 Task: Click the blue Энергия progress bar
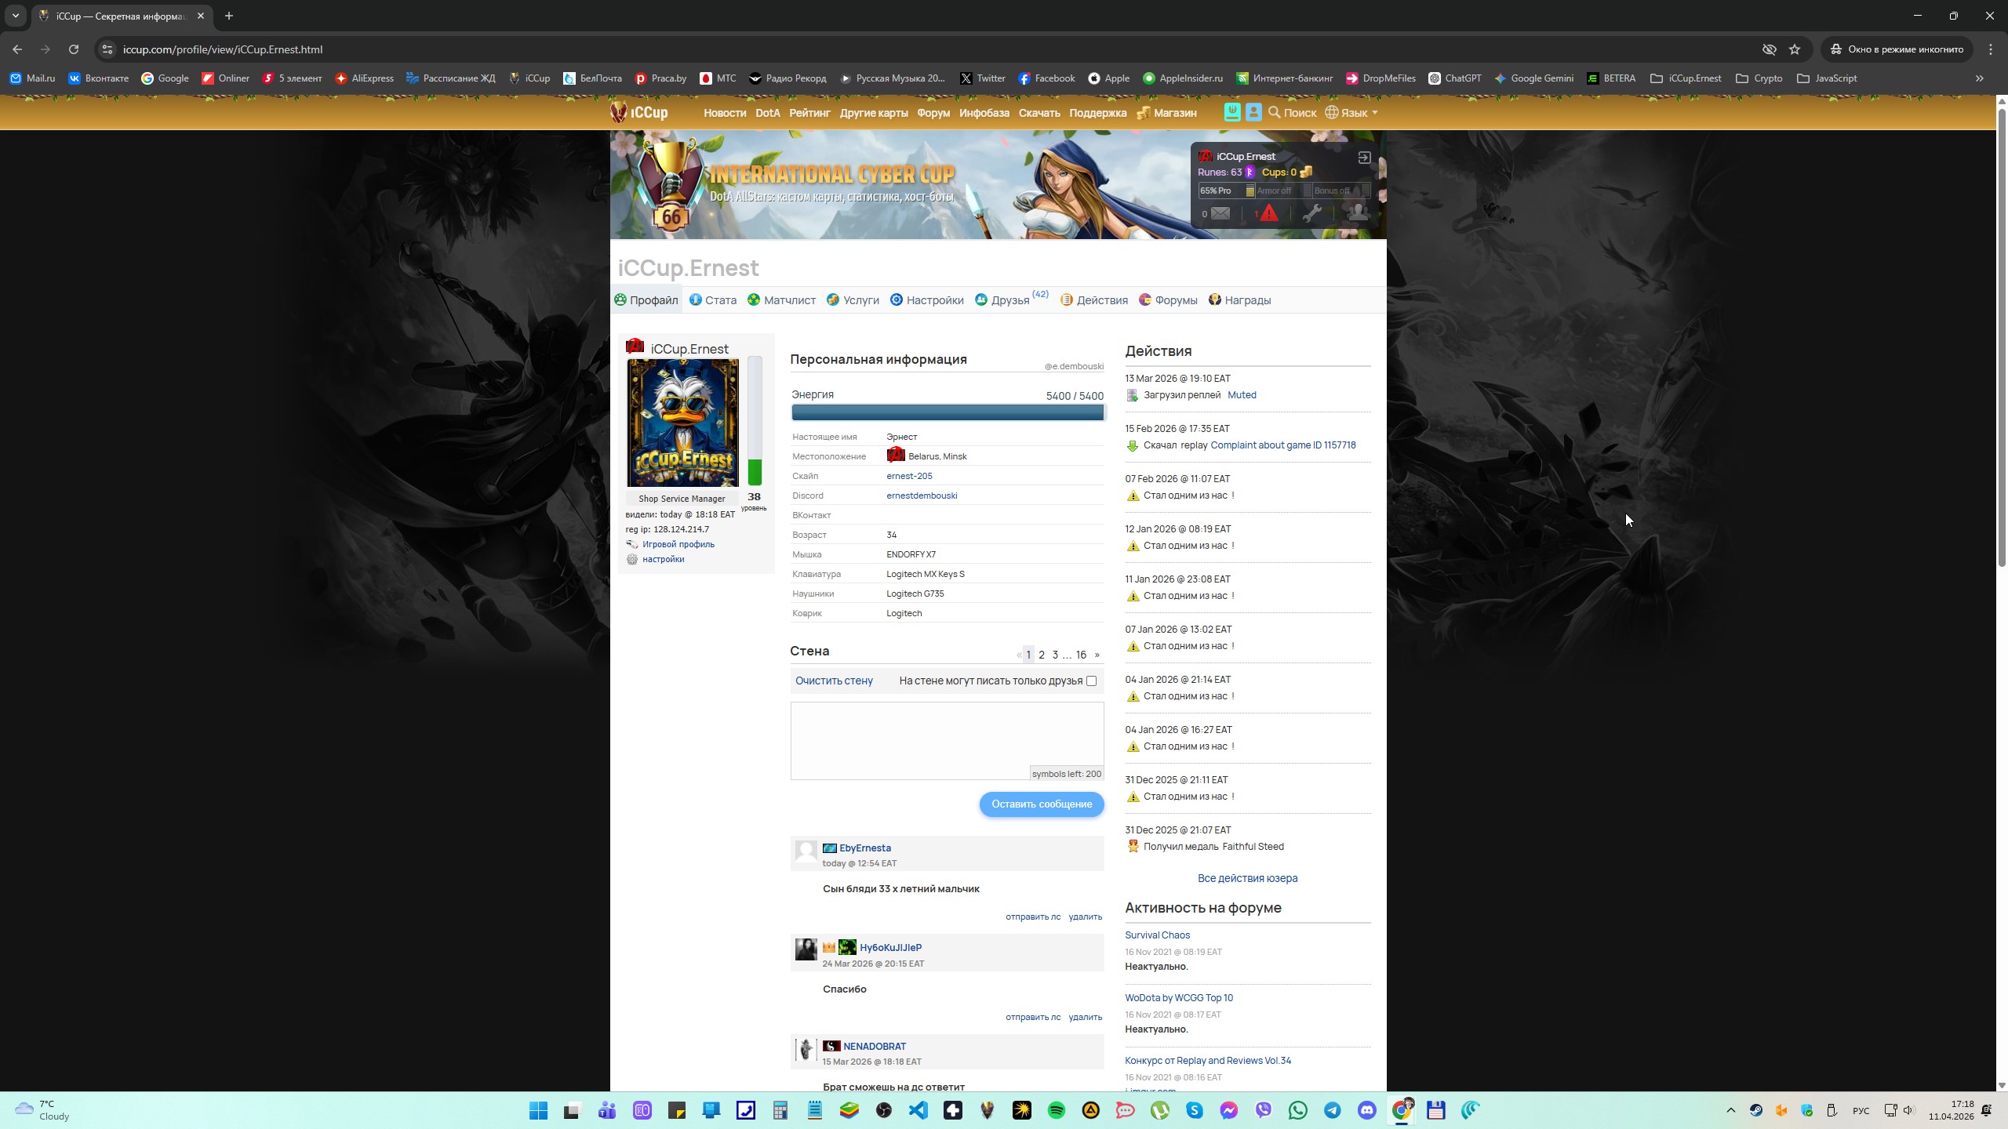point(947,412)
